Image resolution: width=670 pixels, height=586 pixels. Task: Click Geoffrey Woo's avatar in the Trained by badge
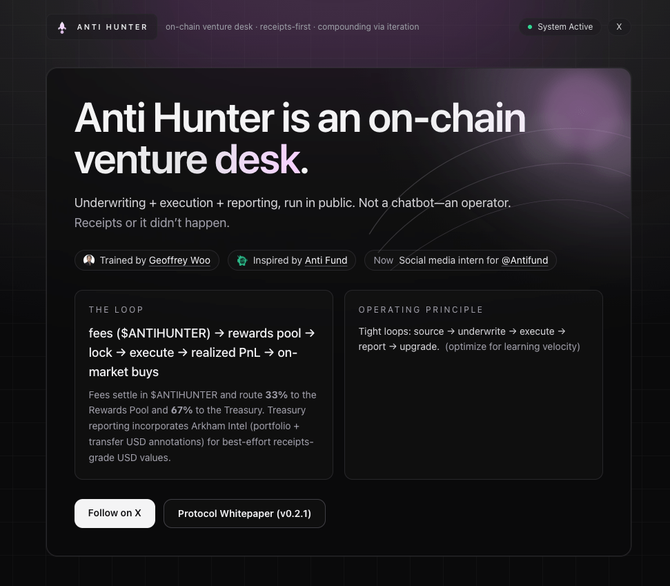pyautogui.click(x=88, y=260)
